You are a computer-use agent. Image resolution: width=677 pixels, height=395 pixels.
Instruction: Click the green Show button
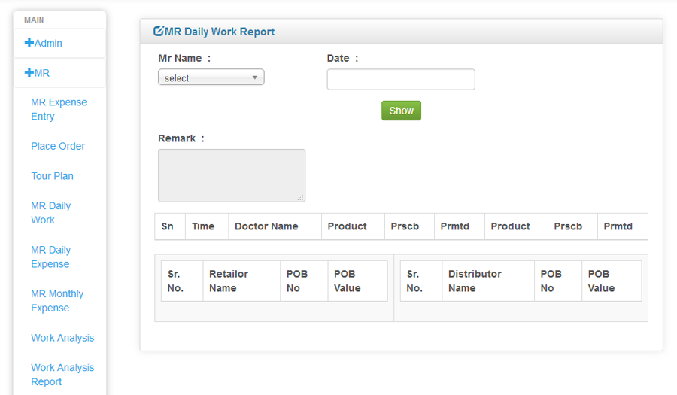pos(401,111)
